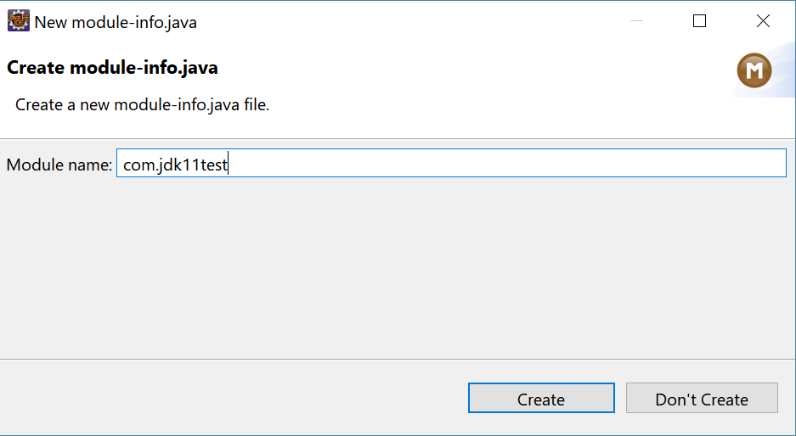Click the brown M module wizard icon
Screen dimensions: 796x436
point(754,70)
